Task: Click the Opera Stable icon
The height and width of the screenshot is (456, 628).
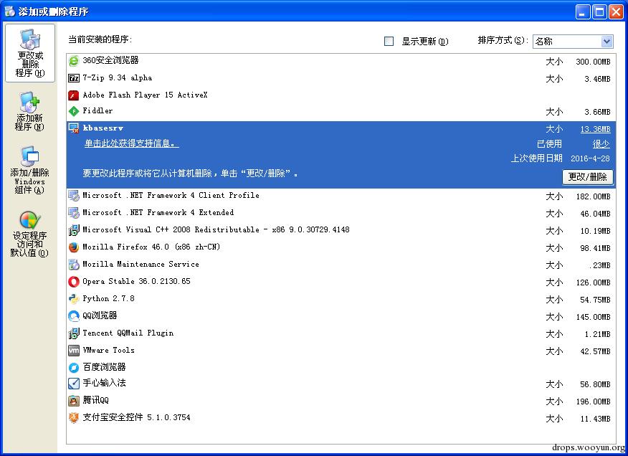Action: tap(74, 282)
